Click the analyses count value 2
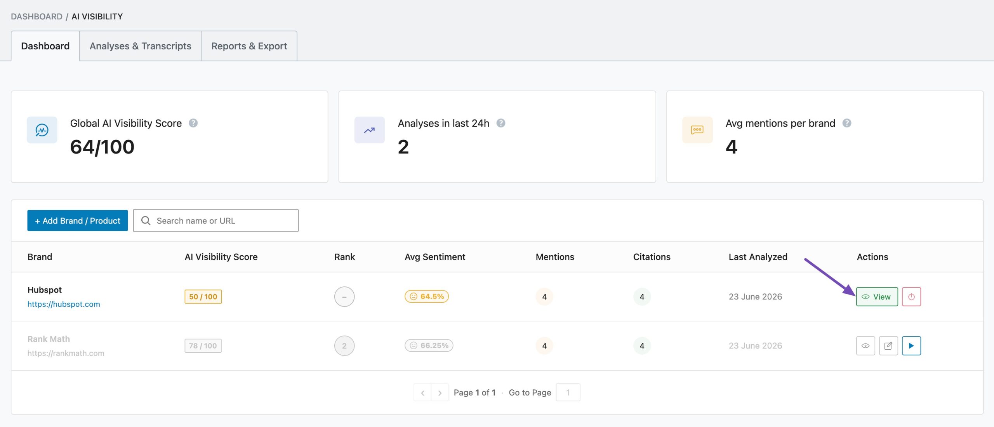Image resolution: width=994 pixels, height=427 pixels. [403, 147]
